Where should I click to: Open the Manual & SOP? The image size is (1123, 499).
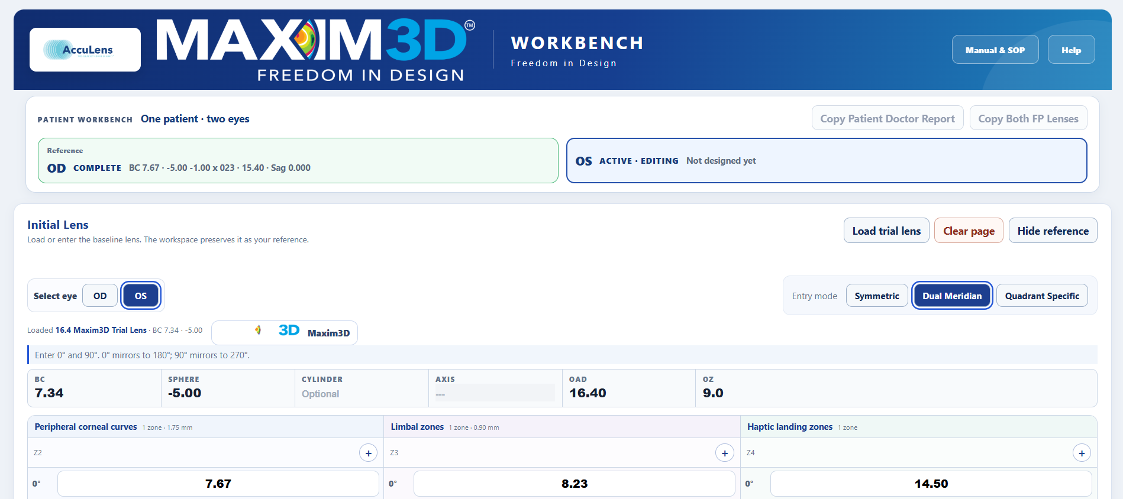pyautogui.click(x=995, y=50)
